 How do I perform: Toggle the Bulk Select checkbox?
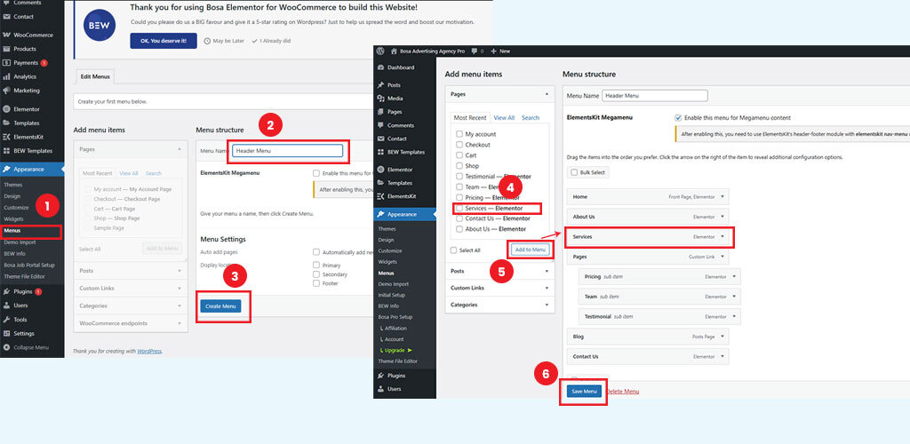coord(575,172)
